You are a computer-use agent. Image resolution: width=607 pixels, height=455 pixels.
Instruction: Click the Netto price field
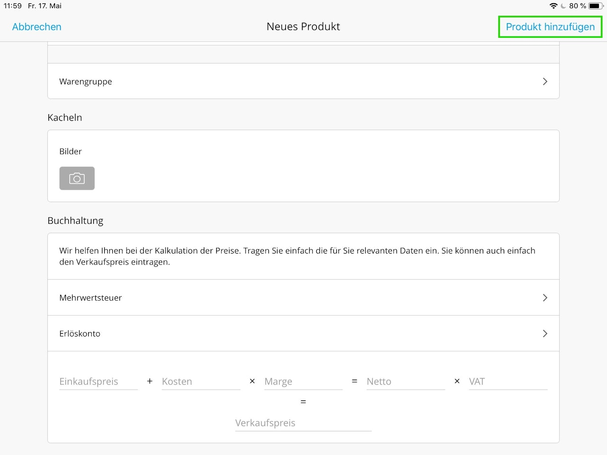(405, 382)
